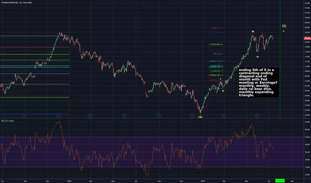The height and width of the screenshot is (183, 311).
Task: Select the 0.5(68.07) Fibonacci level label
Action: (x=216, y=71)
